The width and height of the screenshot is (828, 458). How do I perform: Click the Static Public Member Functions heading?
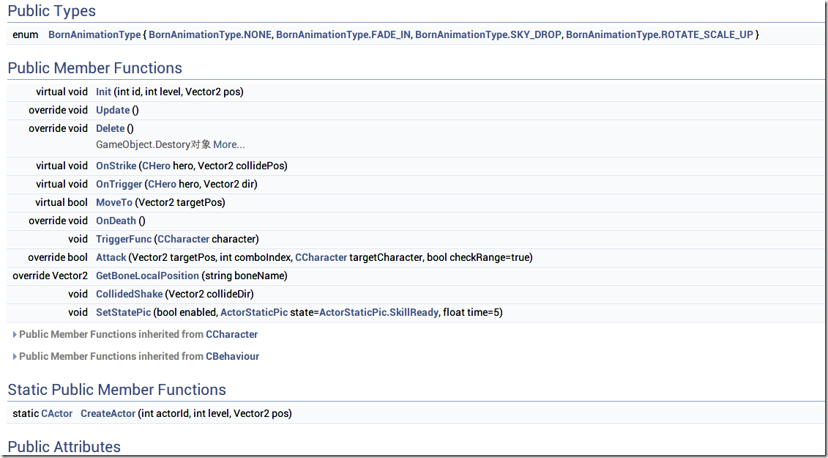(117, 390)
